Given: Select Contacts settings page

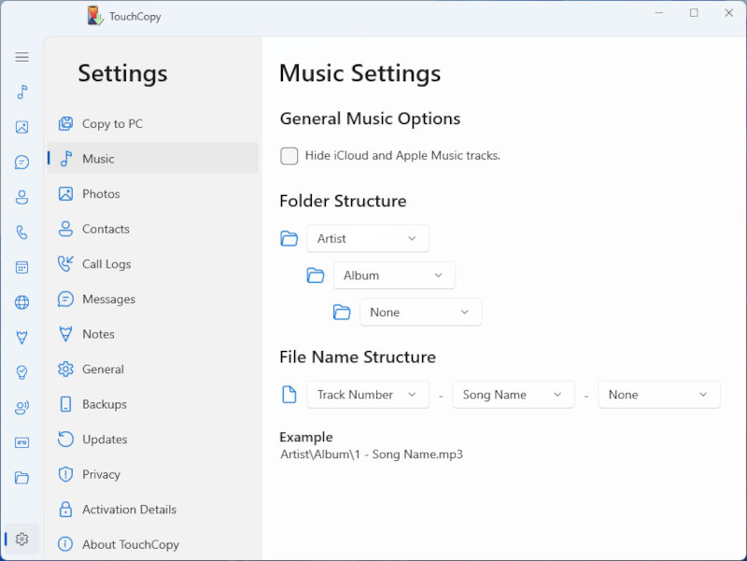Looking at the screenshot, I should coord(153,229).
